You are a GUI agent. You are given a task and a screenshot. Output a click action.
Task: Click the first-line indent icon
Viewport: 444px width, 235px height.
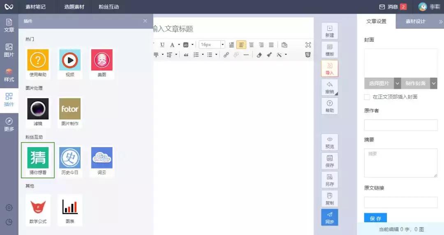(231, 45)
